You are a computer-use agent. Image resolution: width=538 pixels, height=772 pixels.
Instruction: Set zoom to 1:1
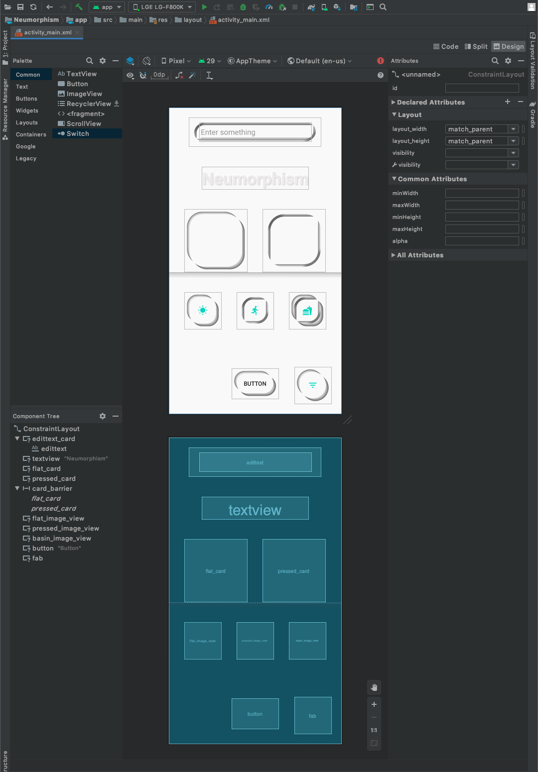pos(374,730)
